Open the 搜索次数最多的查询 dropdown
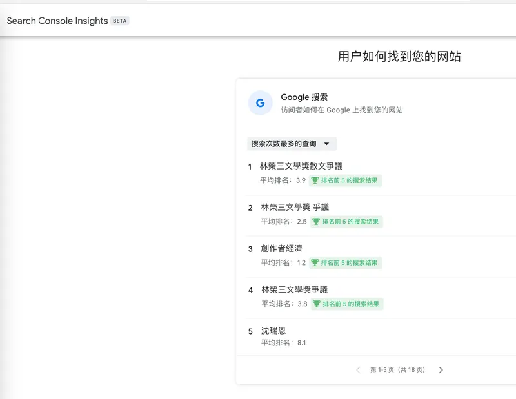The width and height of the screenshot is (516, 399). click(x=292, y=144)
